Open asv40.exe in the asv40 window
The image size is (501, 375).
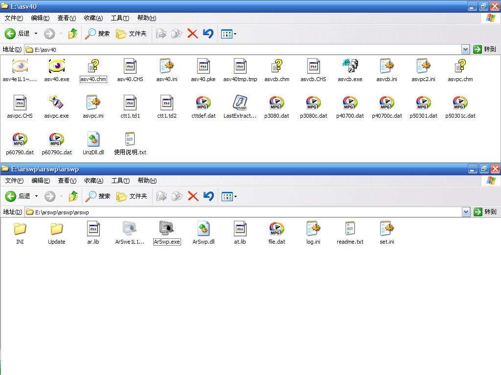click(57, 66)
